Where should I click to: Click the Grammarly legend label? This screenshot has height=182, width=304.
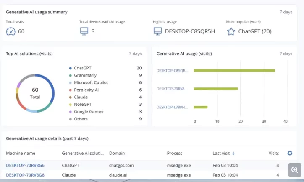point(85,76)
